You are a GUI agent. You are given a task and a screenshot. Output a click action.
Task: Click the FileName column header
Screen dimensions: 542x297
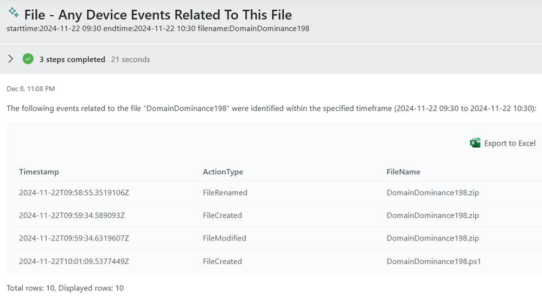(x=404, y=172)
